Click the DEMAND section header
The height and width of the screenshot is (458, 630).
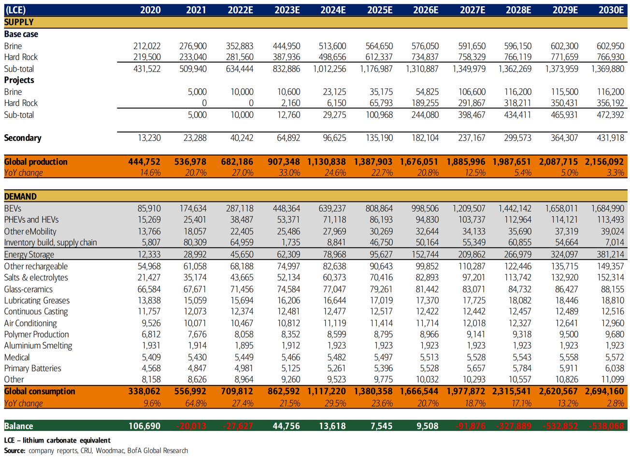[20, 197]
